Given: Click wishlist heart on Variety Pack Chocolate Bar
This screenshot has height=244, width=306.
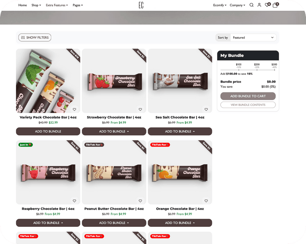Looking at the screenshot, I should click(x=75, y=109).
